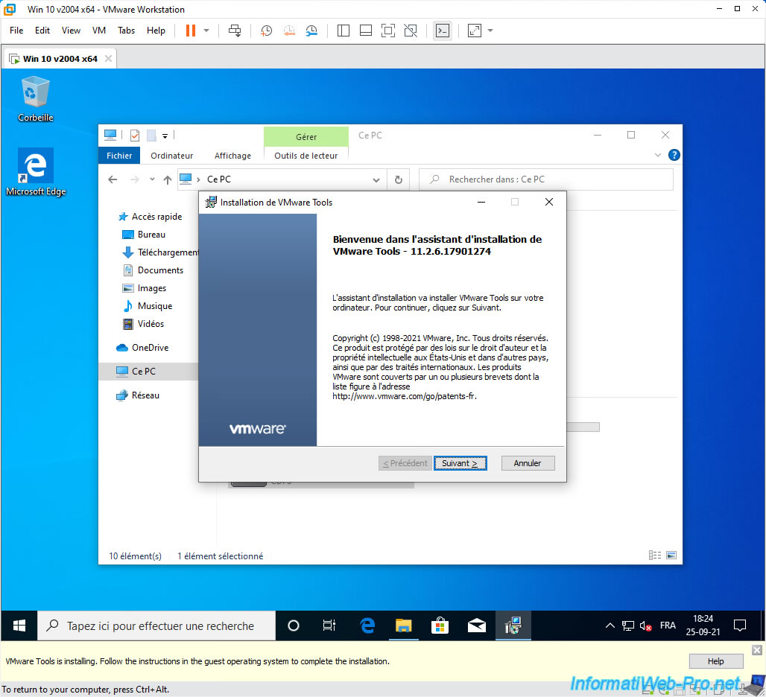Open the Help menu in VMware
The image size is (766, 697).
click(156, 31)
